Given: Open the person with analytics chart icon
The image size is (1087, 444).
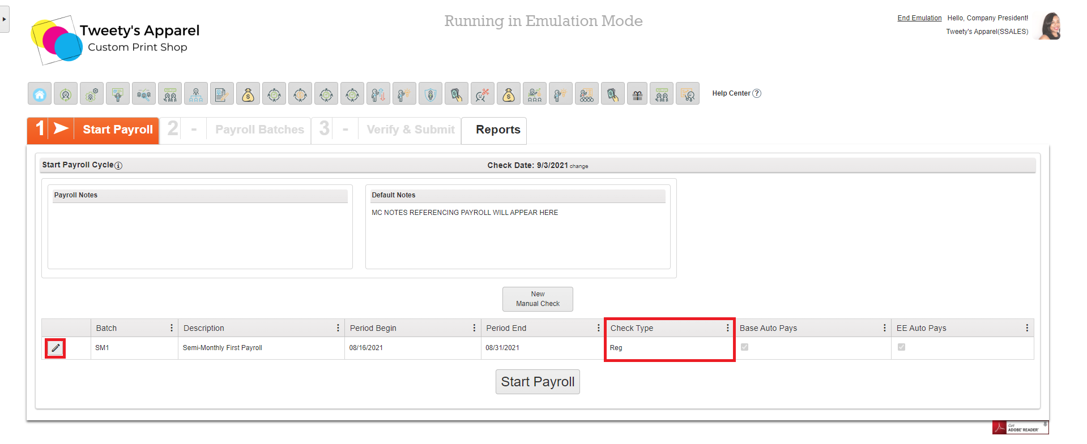Looking at the screenshot, I should (688, 94).
